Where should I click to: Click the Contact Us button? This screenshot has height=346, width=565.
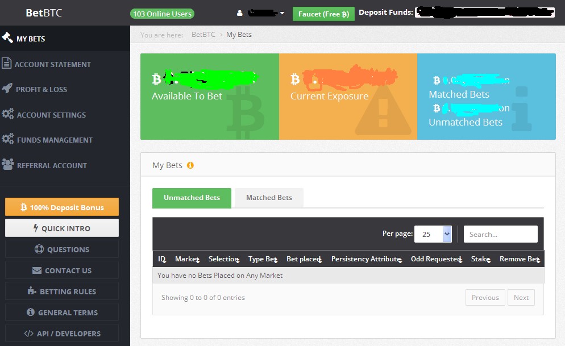pyautogui.click(x=62, y=270)
